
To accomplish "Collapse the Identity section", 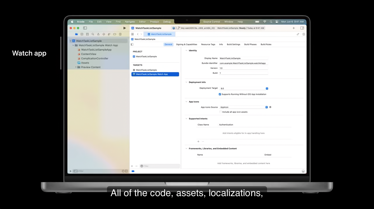I will click(x=186, y=51).
